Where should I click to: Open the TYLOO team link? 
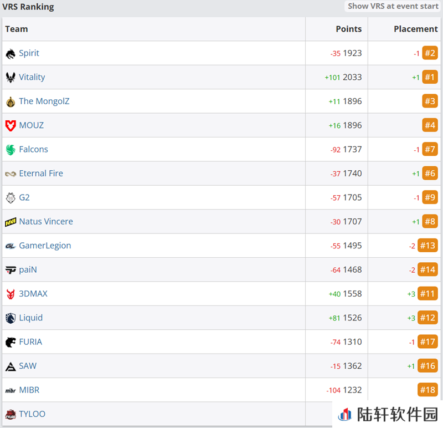coord(32,414)
